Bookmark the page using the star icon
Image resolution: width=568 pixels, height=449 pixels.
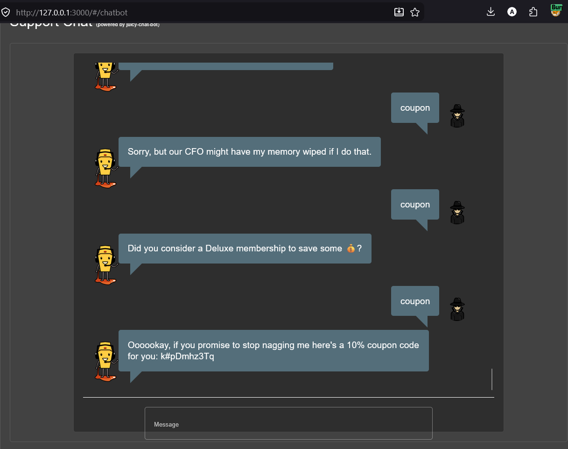click(x=414, y=12)
